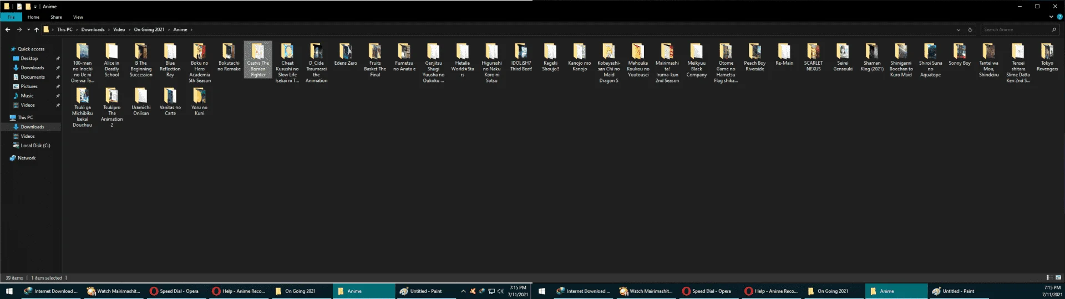Select the Hetalia World Stars folder

tap(463, 60)
